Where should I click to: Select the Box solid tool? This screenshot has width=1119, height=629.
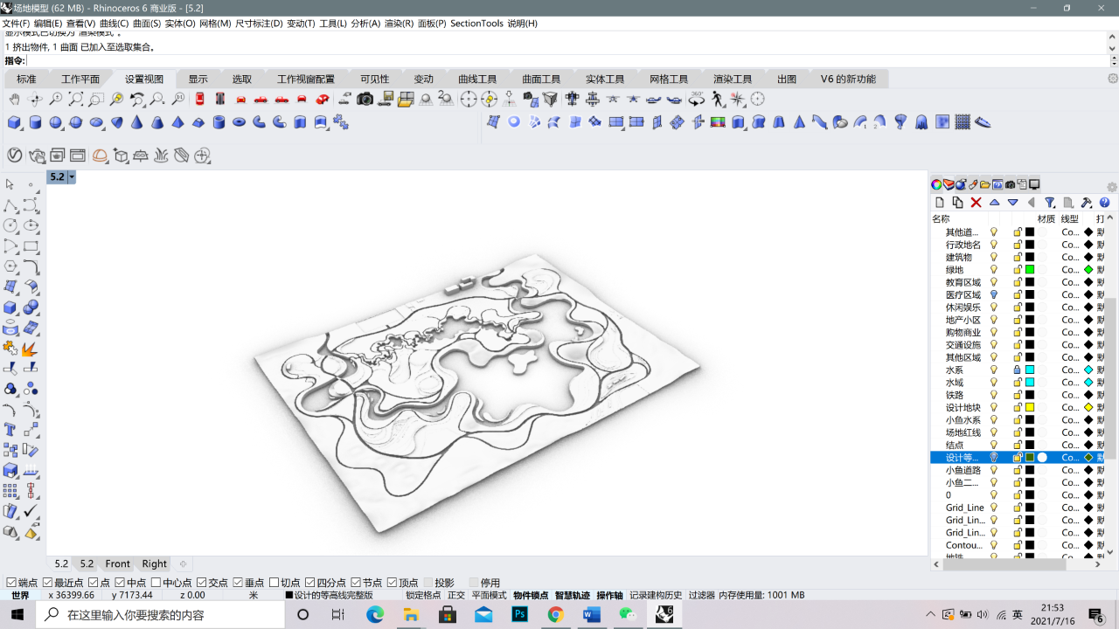15,123
